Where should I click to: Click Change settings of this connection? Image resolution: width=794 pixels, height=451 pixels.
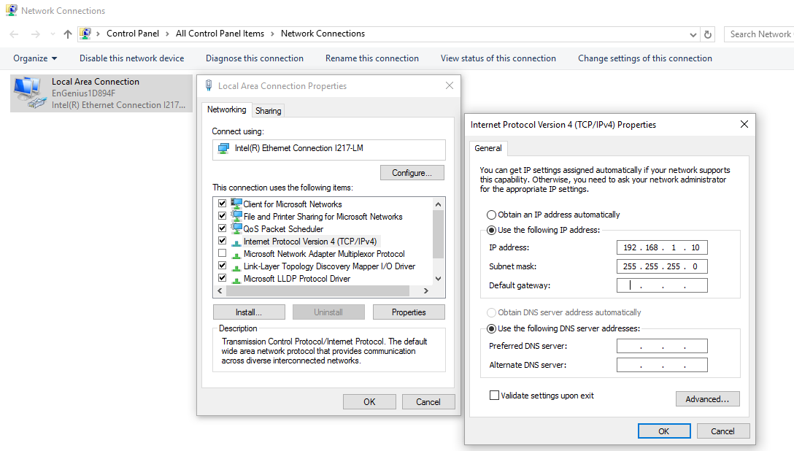click(x=644, y=58)
